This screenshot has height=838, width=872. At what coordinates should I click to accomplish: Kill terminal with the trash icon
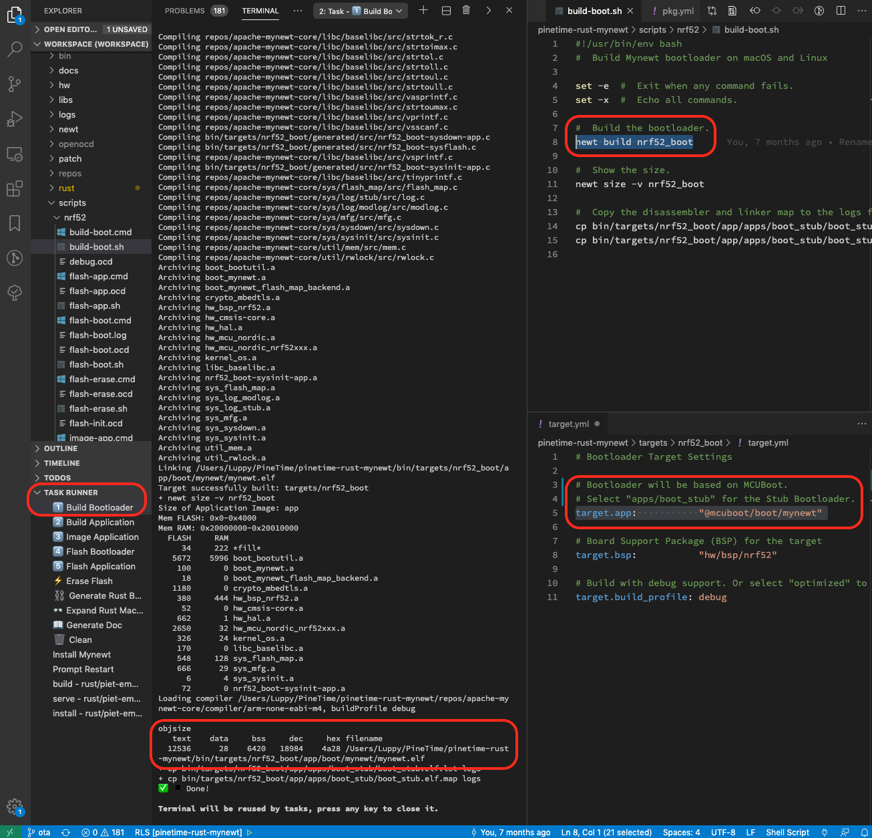[466, 11]
